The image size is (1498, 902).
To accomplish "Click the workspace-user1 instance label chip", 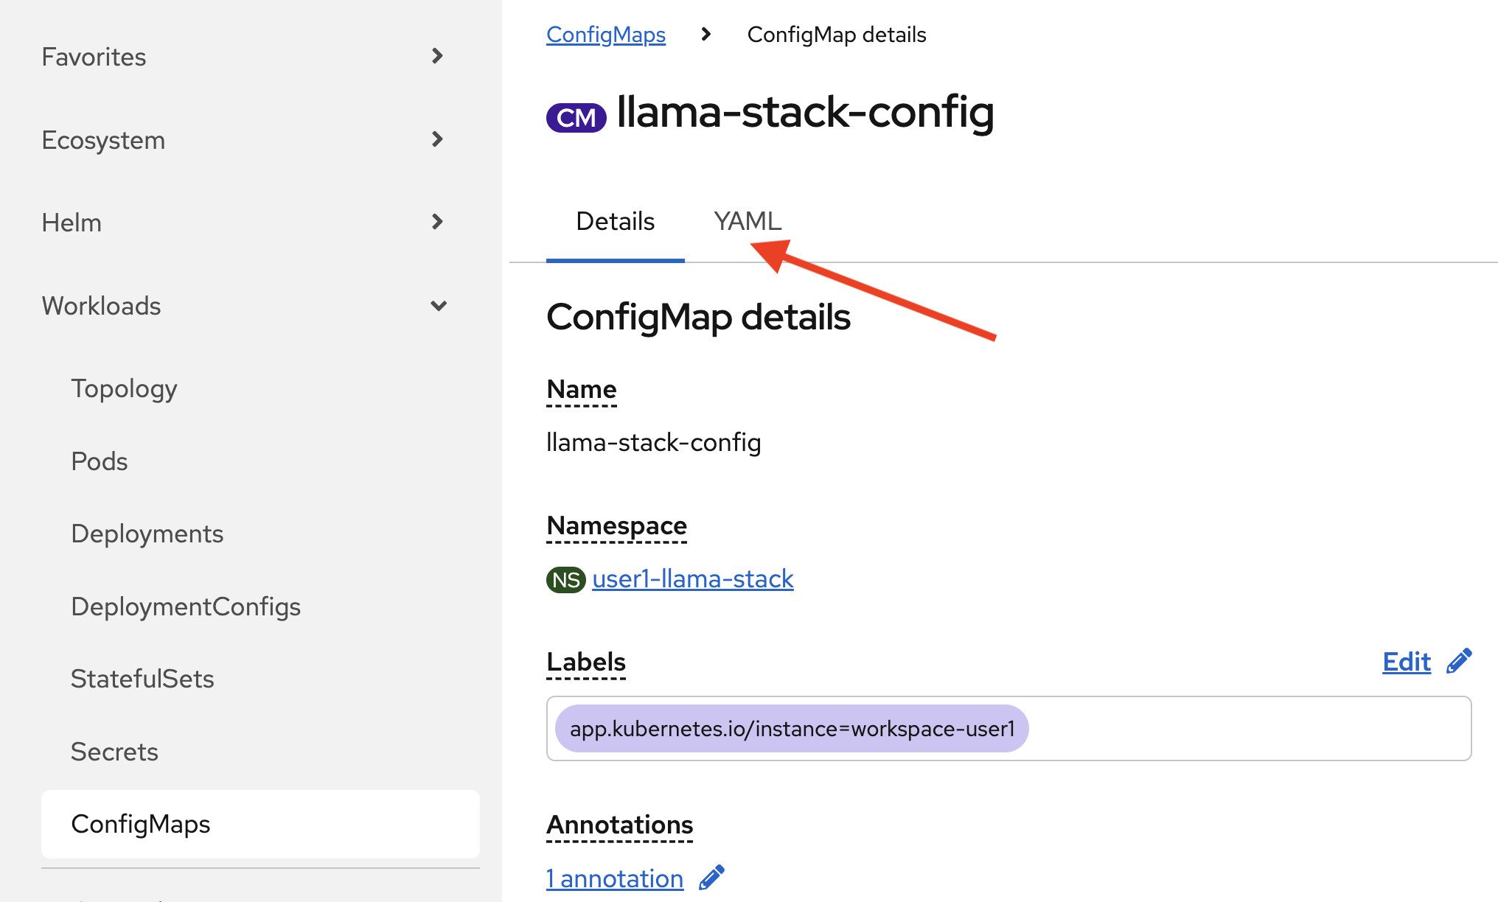I will 791,728.
